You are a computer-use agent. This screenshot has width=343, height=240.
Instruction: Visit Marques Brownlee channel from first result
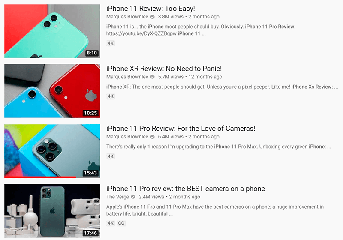click(x=127, y=17)
